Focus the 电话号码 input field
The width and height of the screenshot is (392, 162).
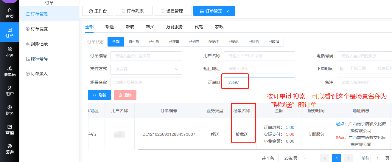pyautogui.click(x=364, y=56)
